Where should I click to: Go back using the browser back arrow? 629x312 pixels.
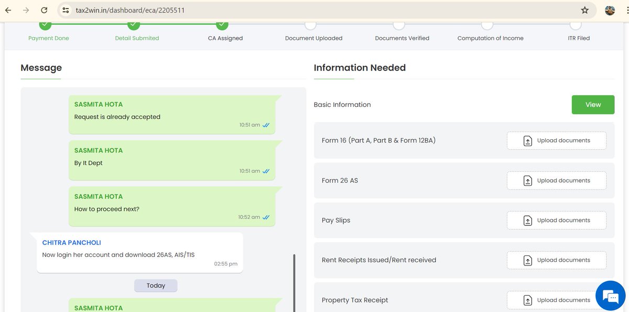8,10
